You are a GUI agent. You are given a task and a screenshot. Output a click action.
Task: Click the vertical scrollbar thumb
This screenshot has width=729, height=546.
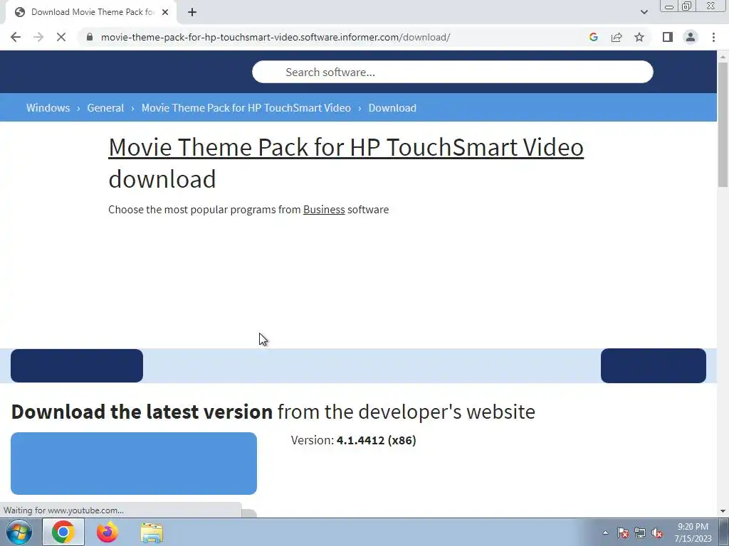point(723,124)
